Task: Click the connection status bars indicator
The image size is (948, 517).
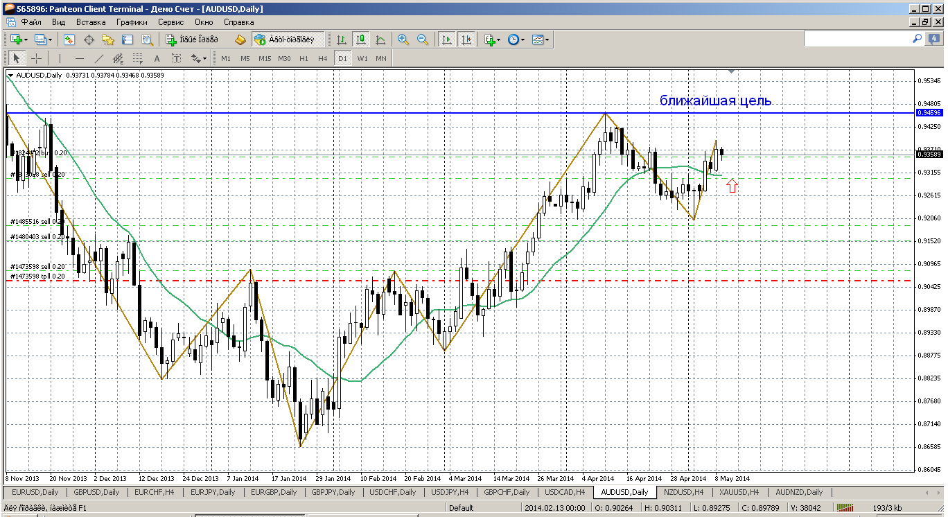Action: coord(843,508)
